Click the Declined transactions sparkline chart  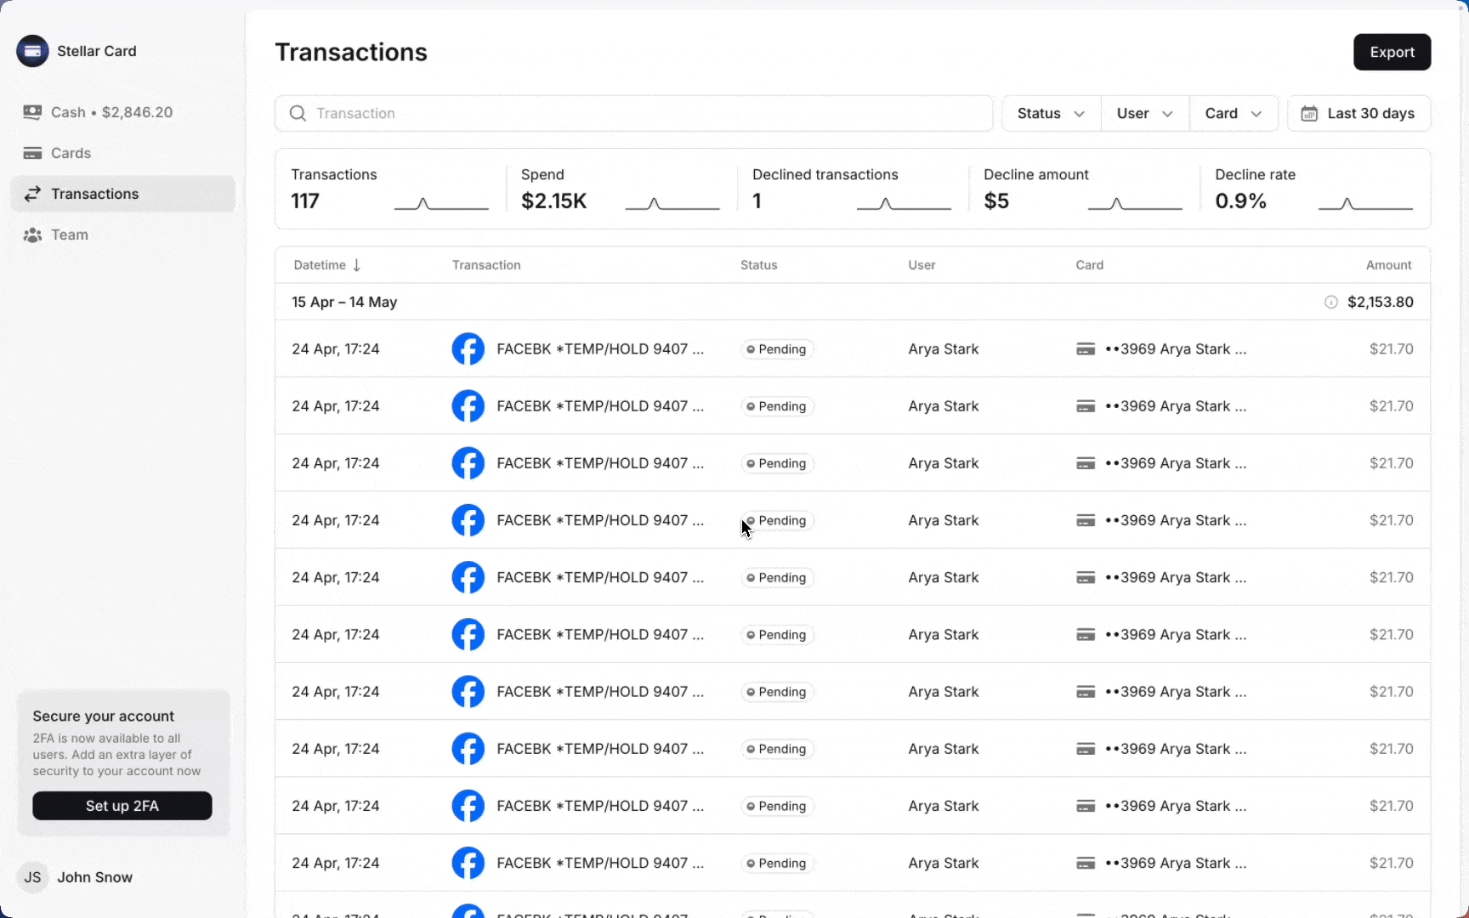(x=904, y=203)
